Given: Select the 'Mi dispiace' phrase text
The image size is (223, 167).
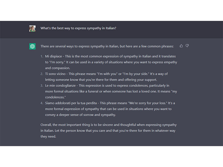Looking at the screenshot, I should [x=54, y=57].
